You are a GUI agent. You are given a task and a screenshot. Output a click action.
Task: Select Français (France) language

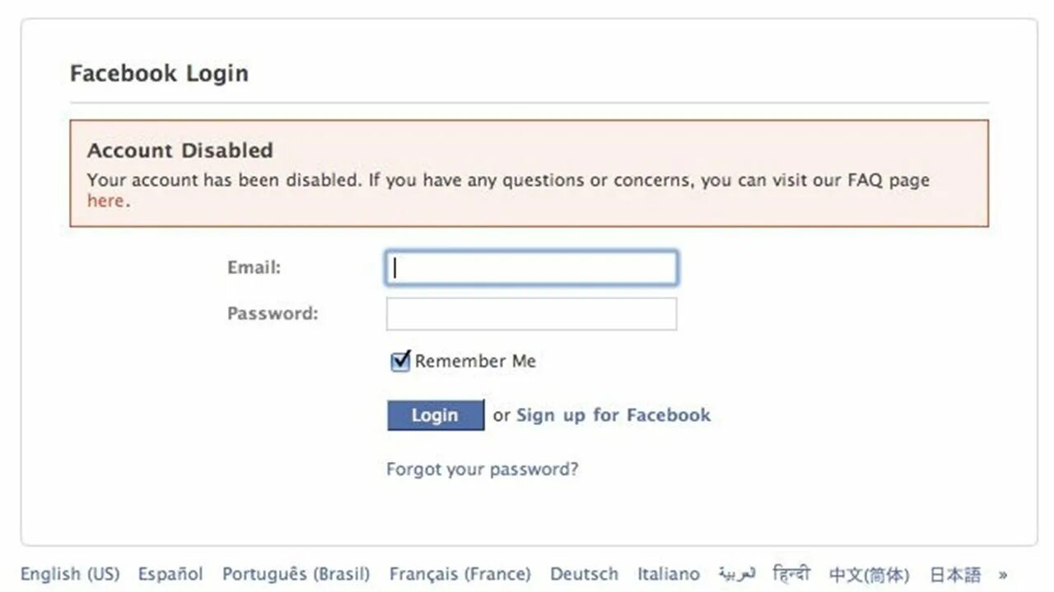click(x=460, y=574)
